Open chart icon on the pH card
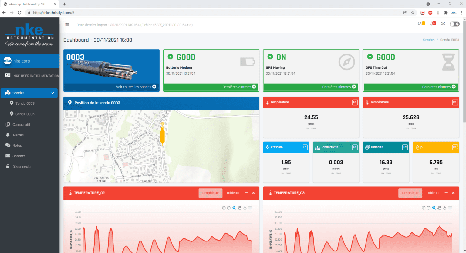Viewport: 466px width, 253px height. [x=454, y=147]
